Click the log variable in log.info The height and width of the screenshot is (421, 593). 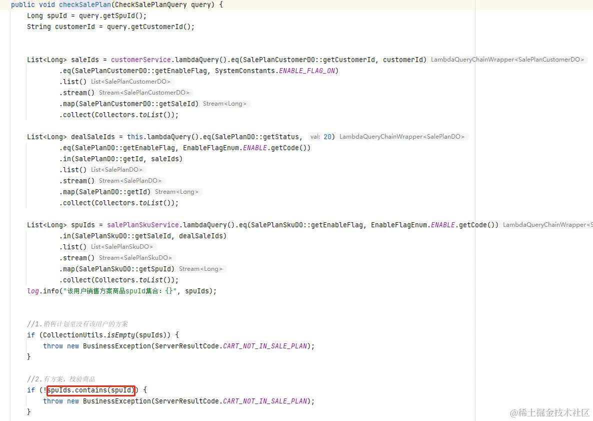tap(33, 291)
